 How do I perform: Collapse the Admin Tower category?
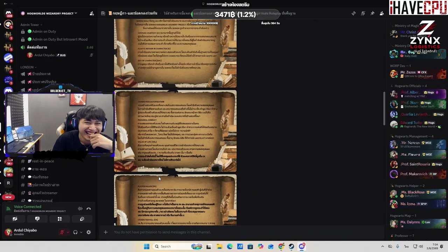(31, 25)
